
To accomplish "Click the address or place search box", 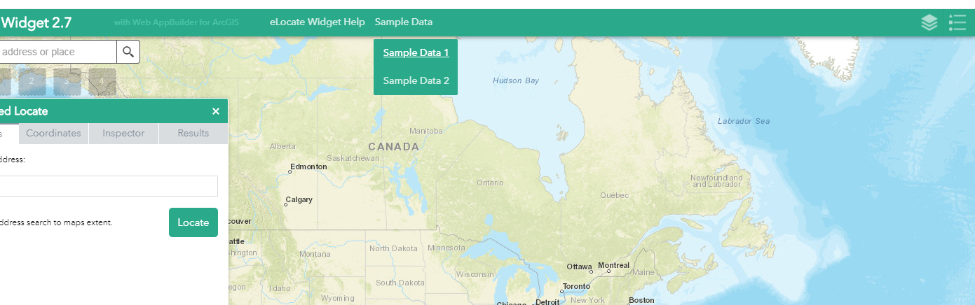I will 56,52.
